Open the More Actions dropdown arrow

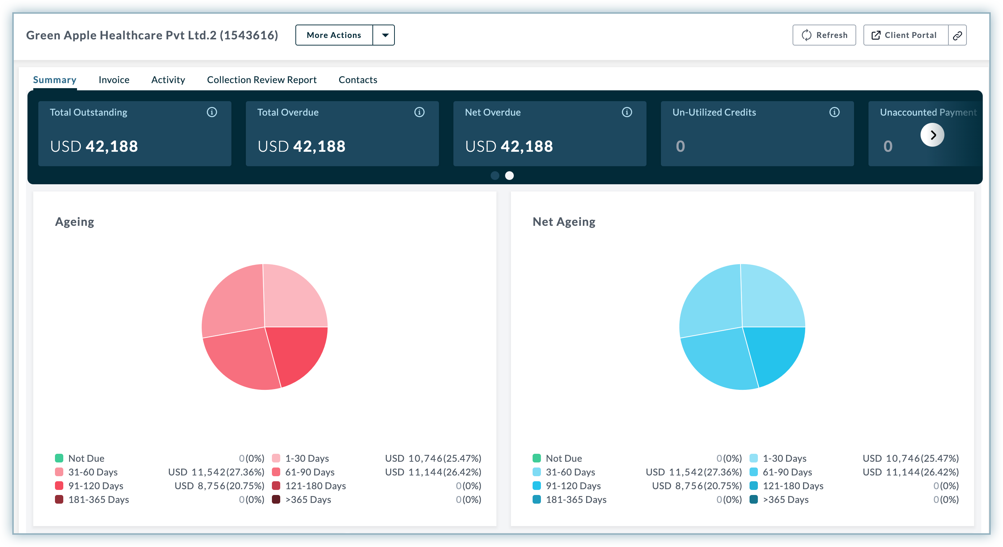384,35
